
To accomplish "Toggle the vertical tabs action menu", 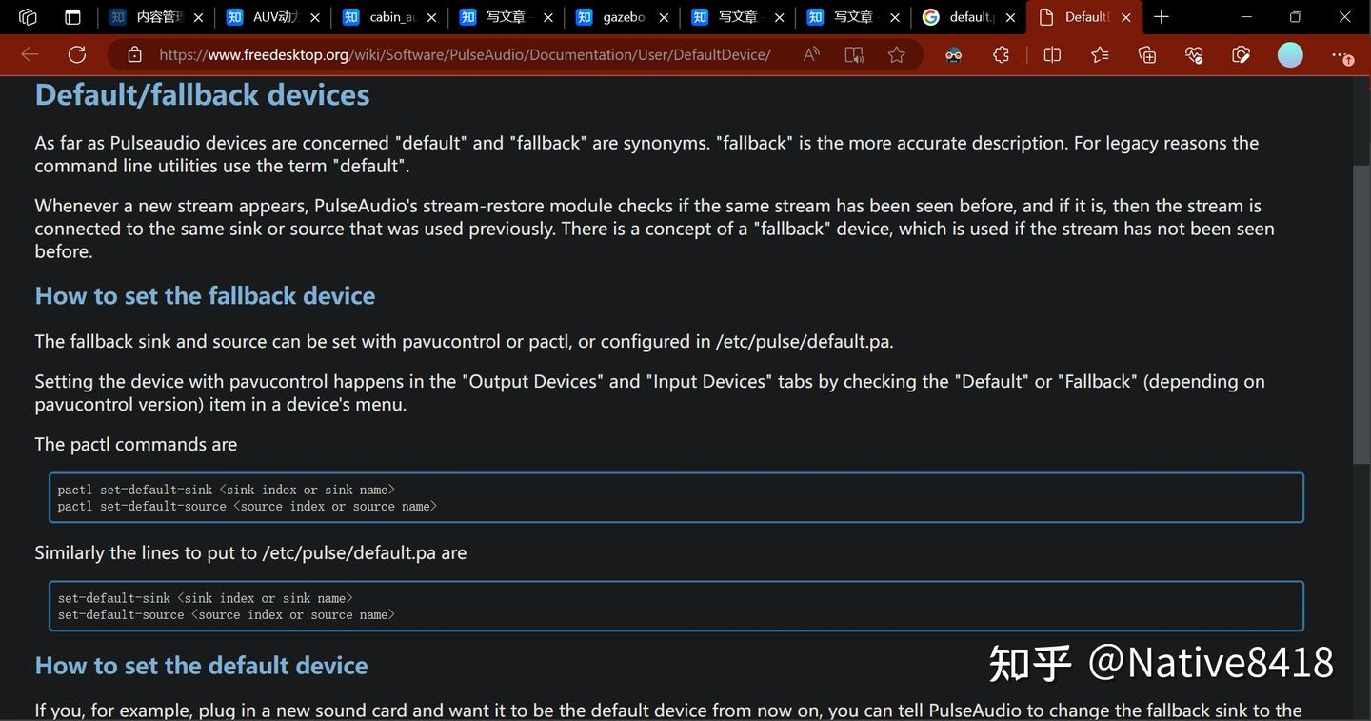I will point(72,17).
